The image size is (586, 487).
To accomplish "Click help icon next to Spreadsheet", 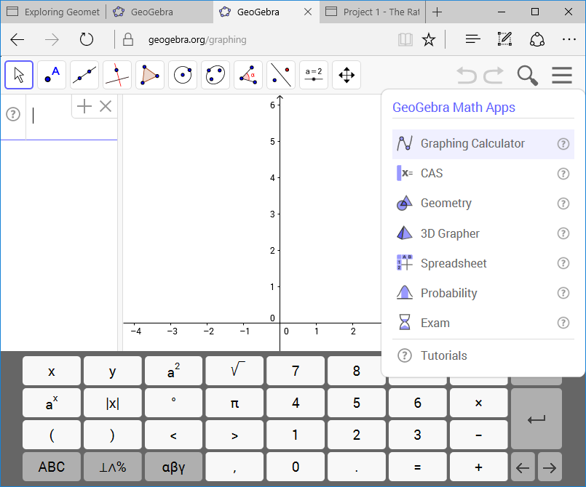I will click(563, 263).
